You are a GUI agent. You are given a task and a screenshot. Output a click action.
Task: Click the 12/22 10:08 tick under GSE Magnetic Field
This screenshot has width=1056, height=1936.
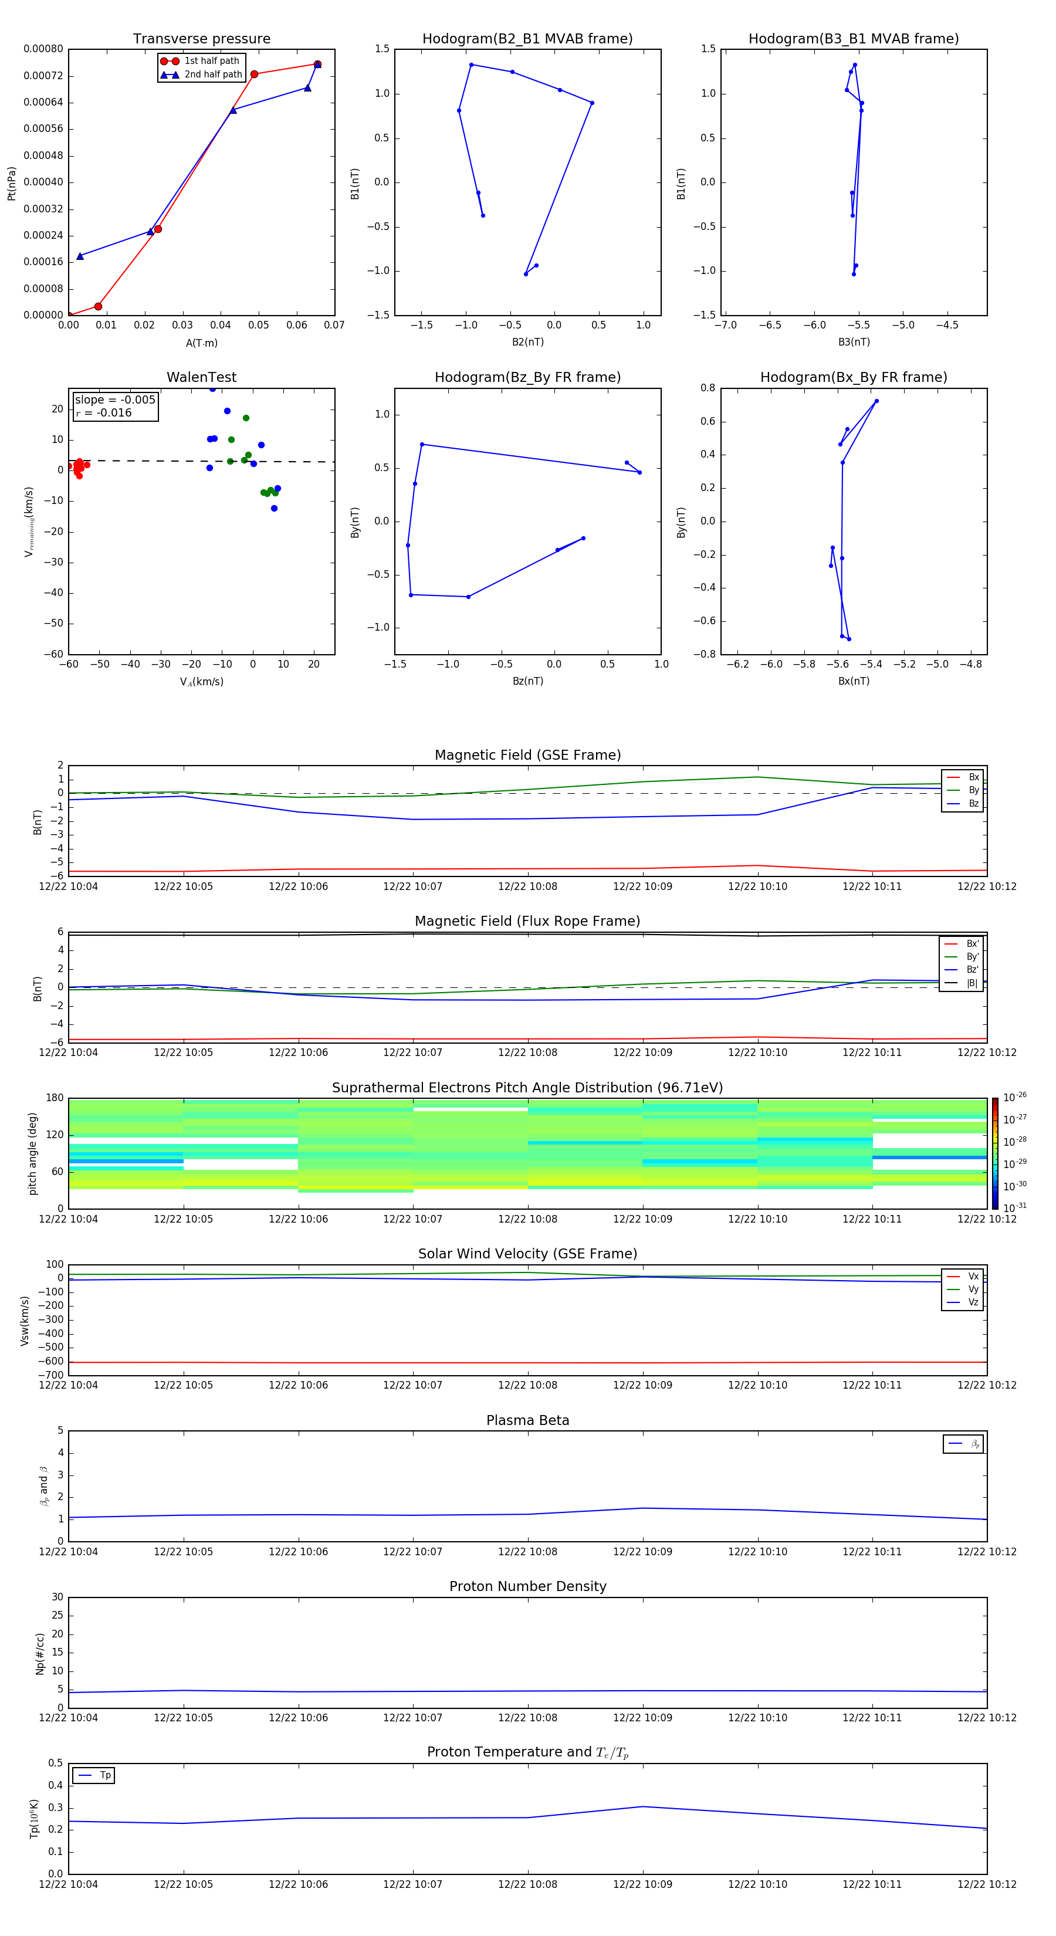(x=527, y=887)
